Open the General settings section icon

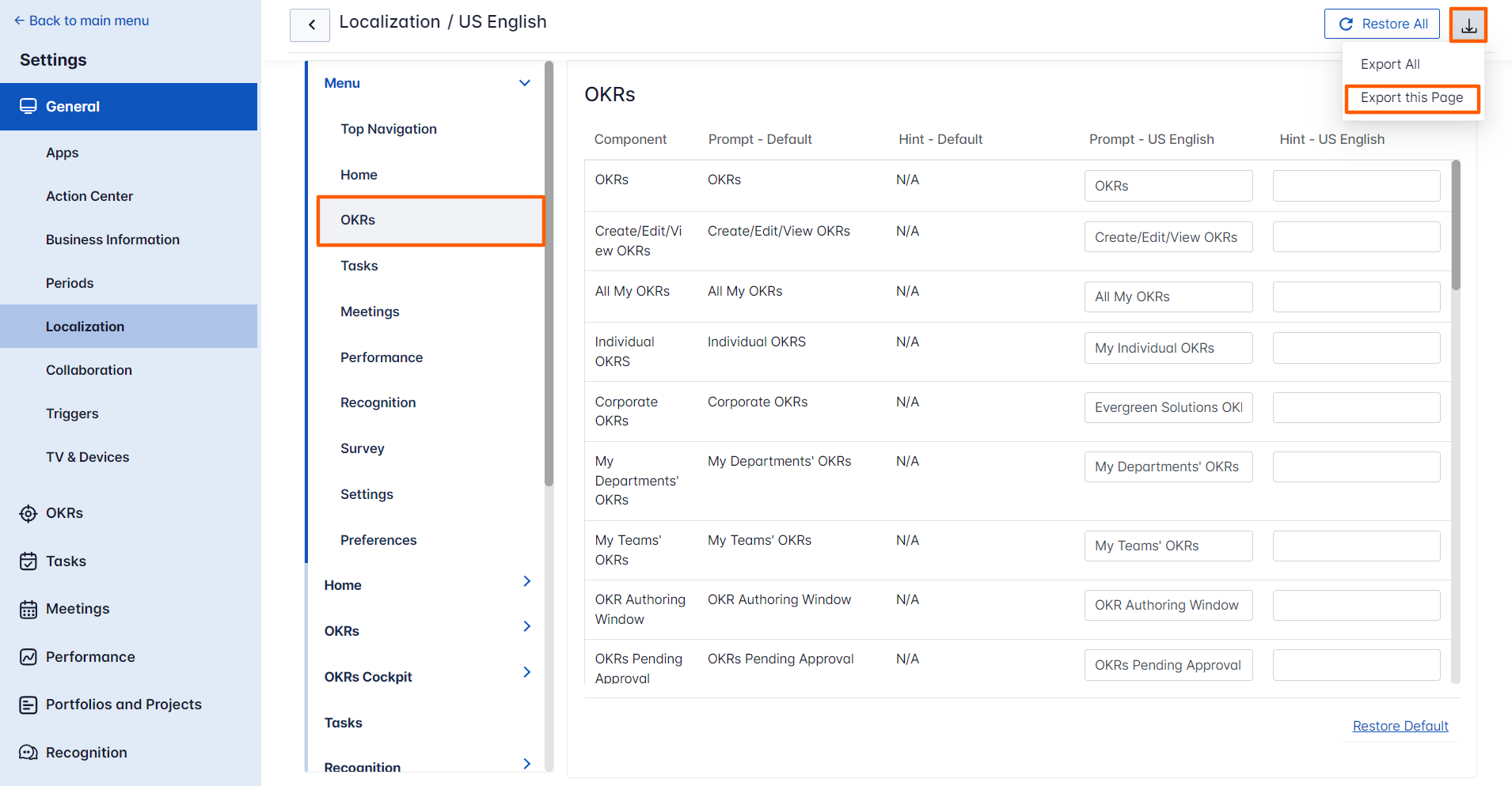[x=29, y=106]
